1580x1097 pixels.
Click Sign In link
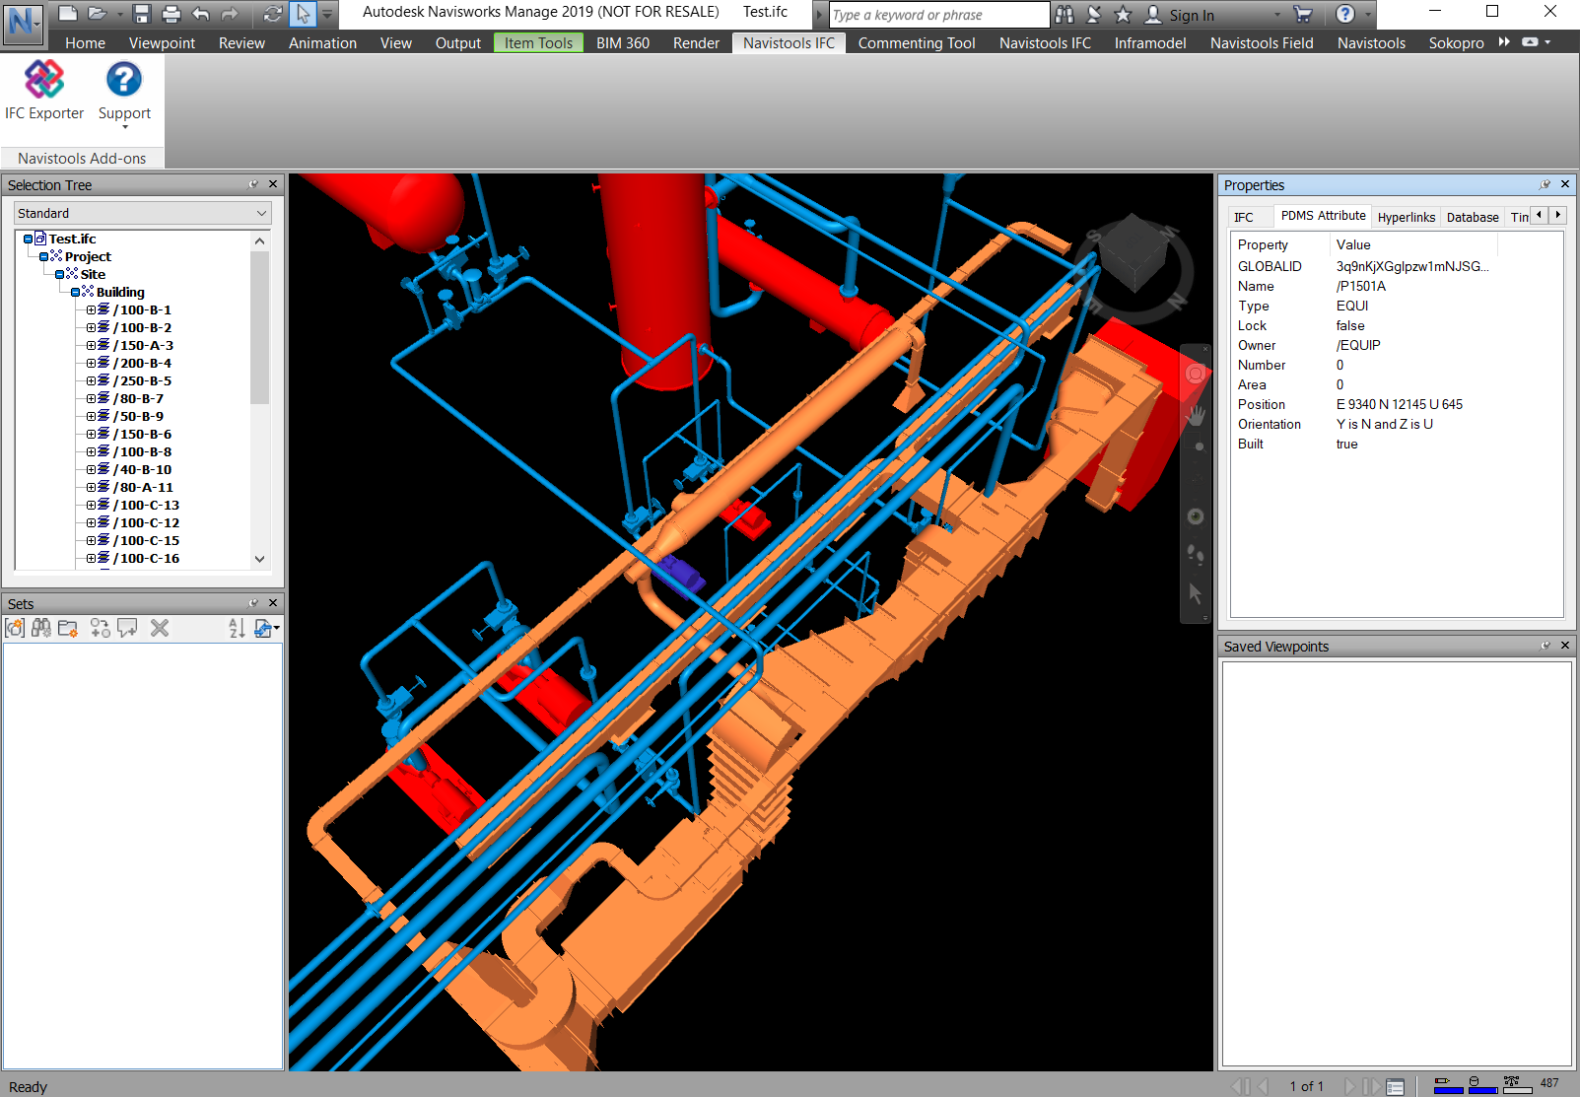click(x=1191, y=15)
